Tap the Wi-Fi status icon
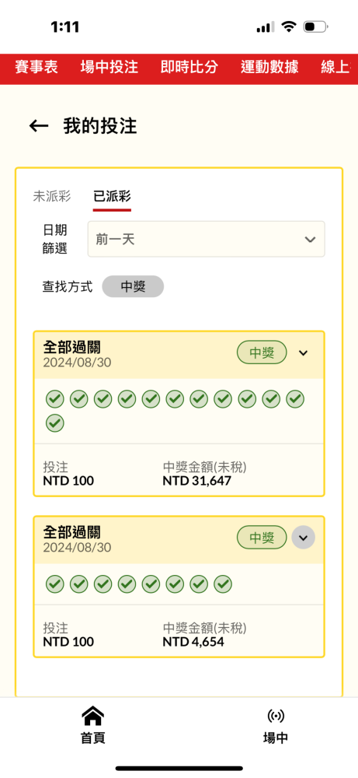The image size is (358, 778). (287, 26)
